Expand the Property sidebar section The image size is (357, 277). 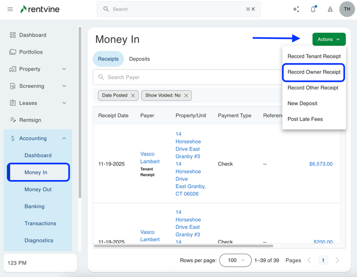tap(64, 69)
